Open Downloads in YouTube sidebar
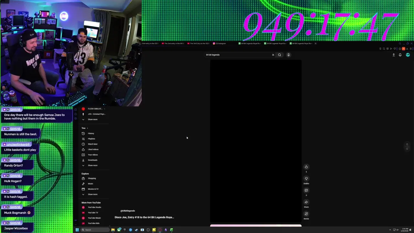The image size is (414, 233). click(93, 160)
